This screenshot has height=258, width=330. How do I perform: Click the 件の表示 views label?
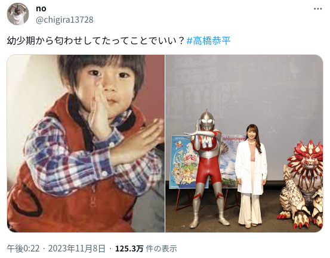coord(162,248)
